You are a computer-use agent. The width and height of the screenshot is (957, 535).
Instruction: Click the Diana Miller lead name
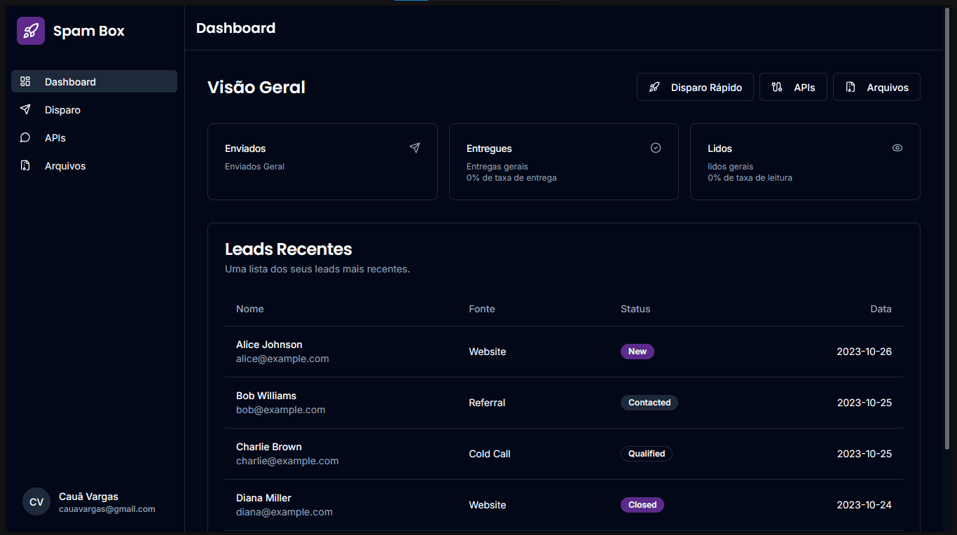click(263, 498)
